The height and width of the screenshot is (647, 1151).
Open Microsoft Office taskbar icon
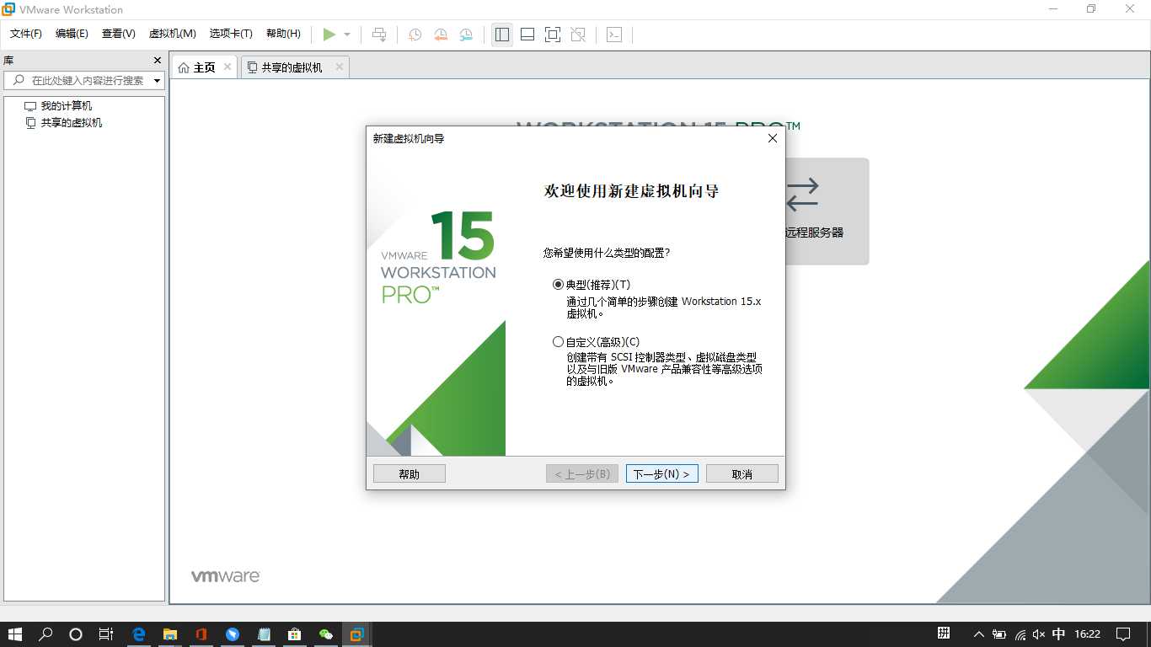(201, 634)
